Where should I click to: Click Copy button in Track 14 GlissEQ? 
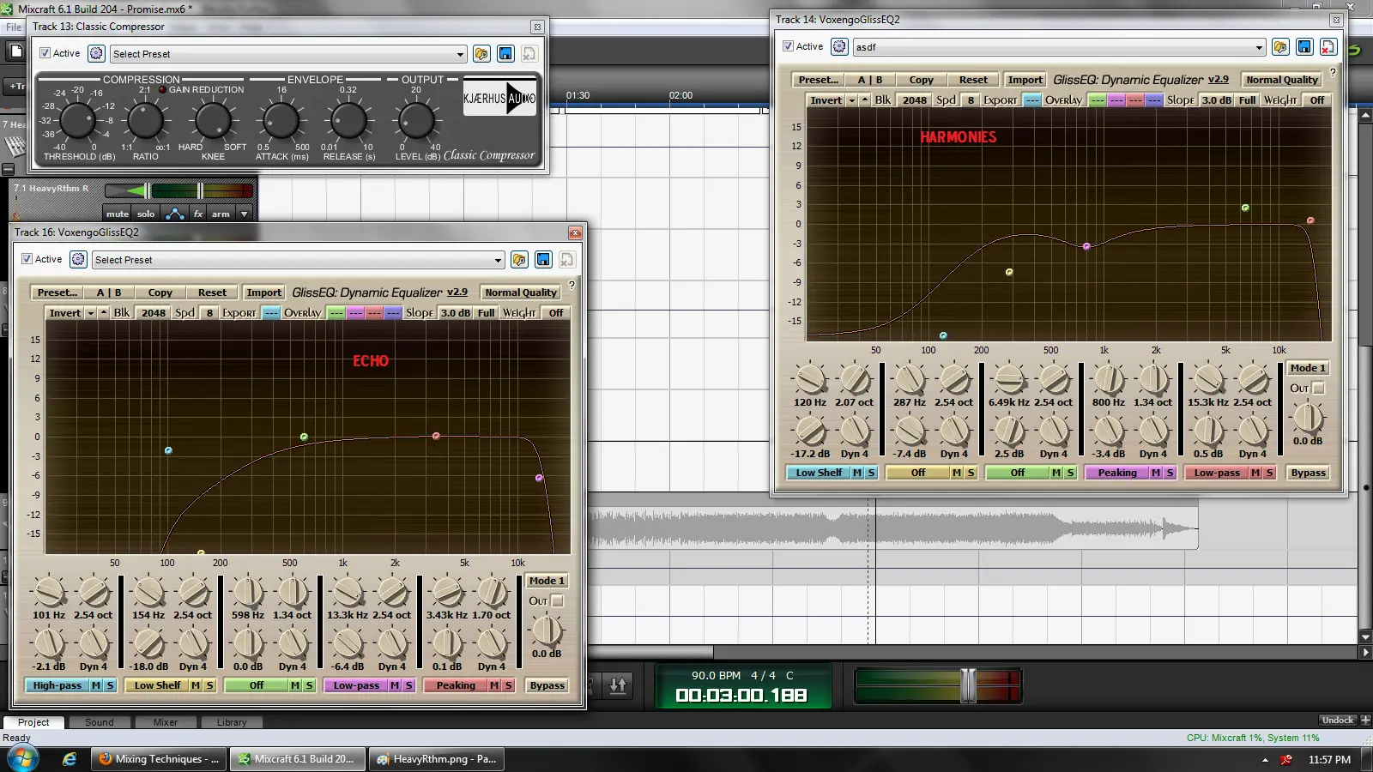coord(921,80)
